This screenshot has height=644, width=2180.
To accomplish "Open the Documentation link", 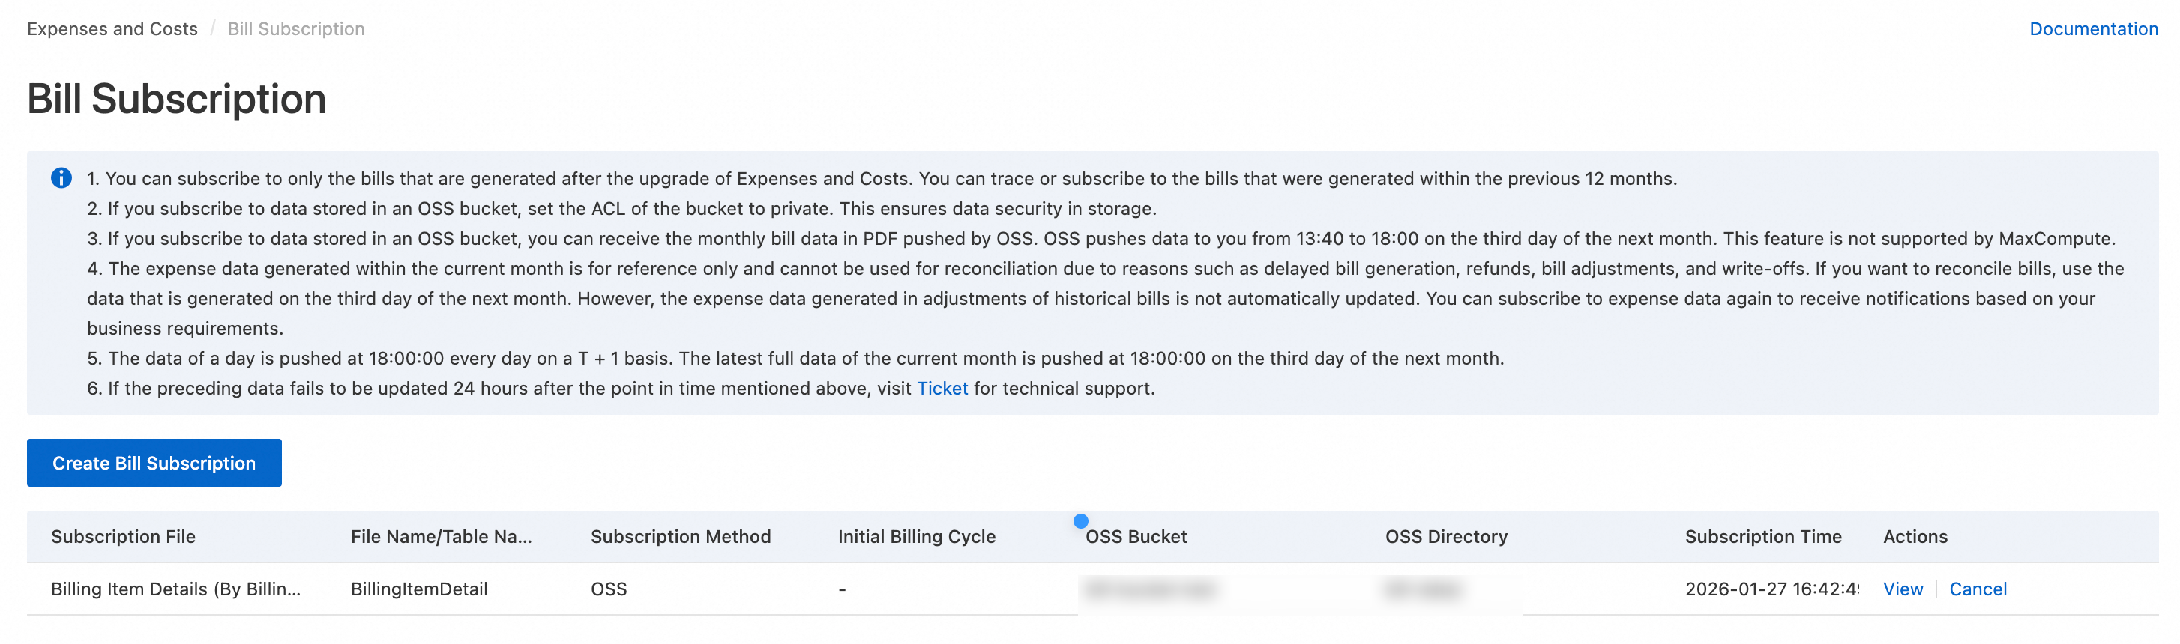I will pyautogui.click(x=2093, y=28).
